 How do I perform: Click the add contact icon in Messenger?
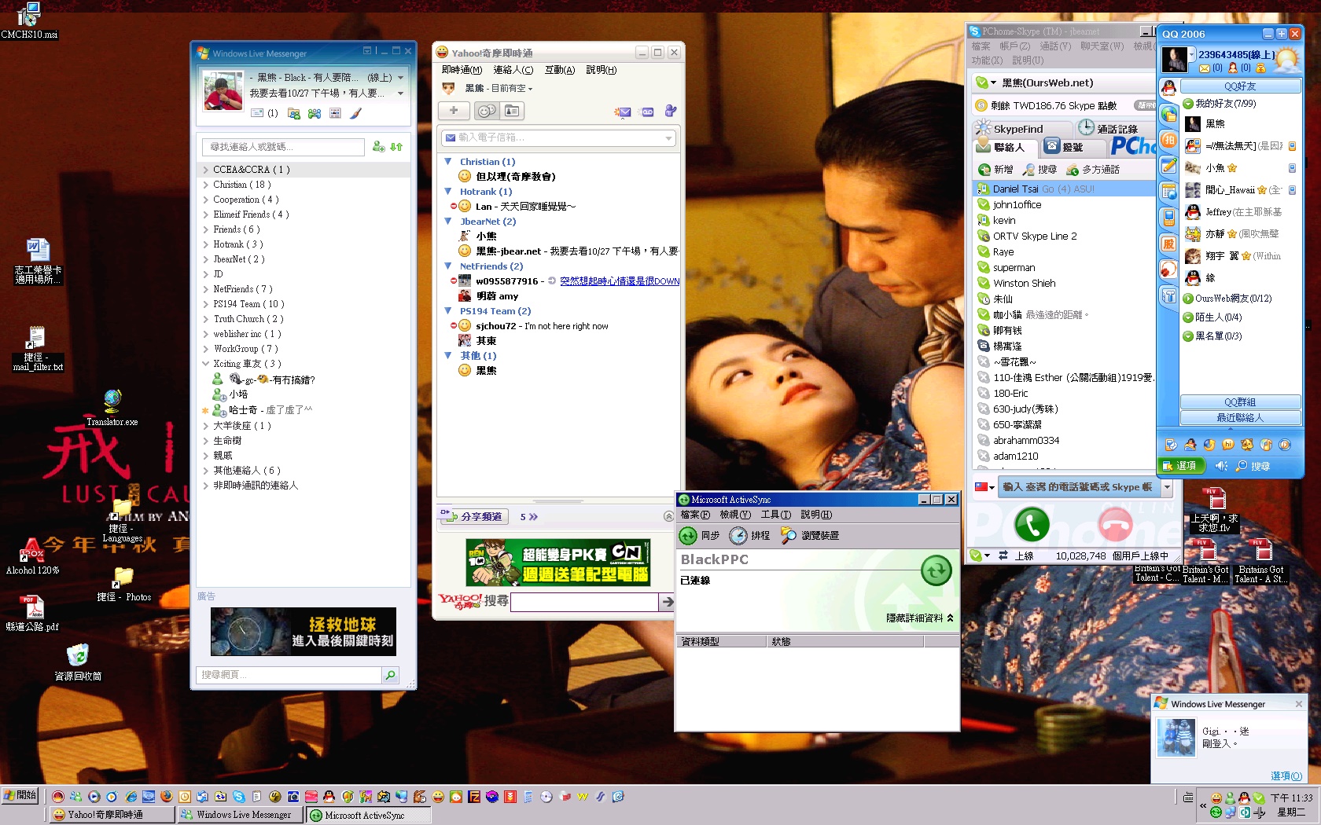378,146
